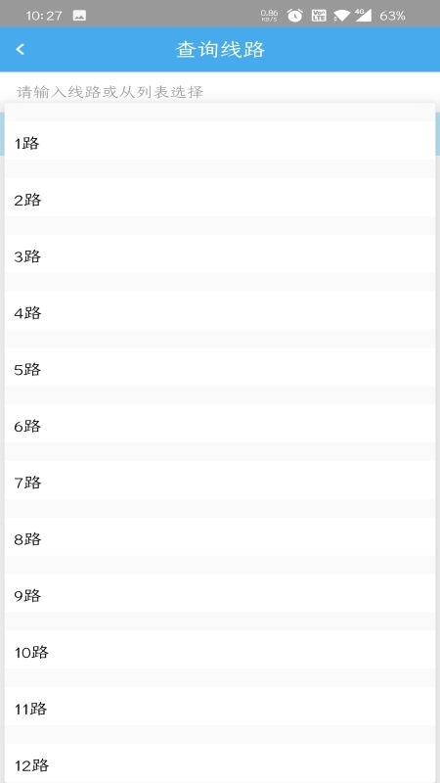Tap the 查询线路 page title
Screen dimensions: 440x783
point(221,50)
